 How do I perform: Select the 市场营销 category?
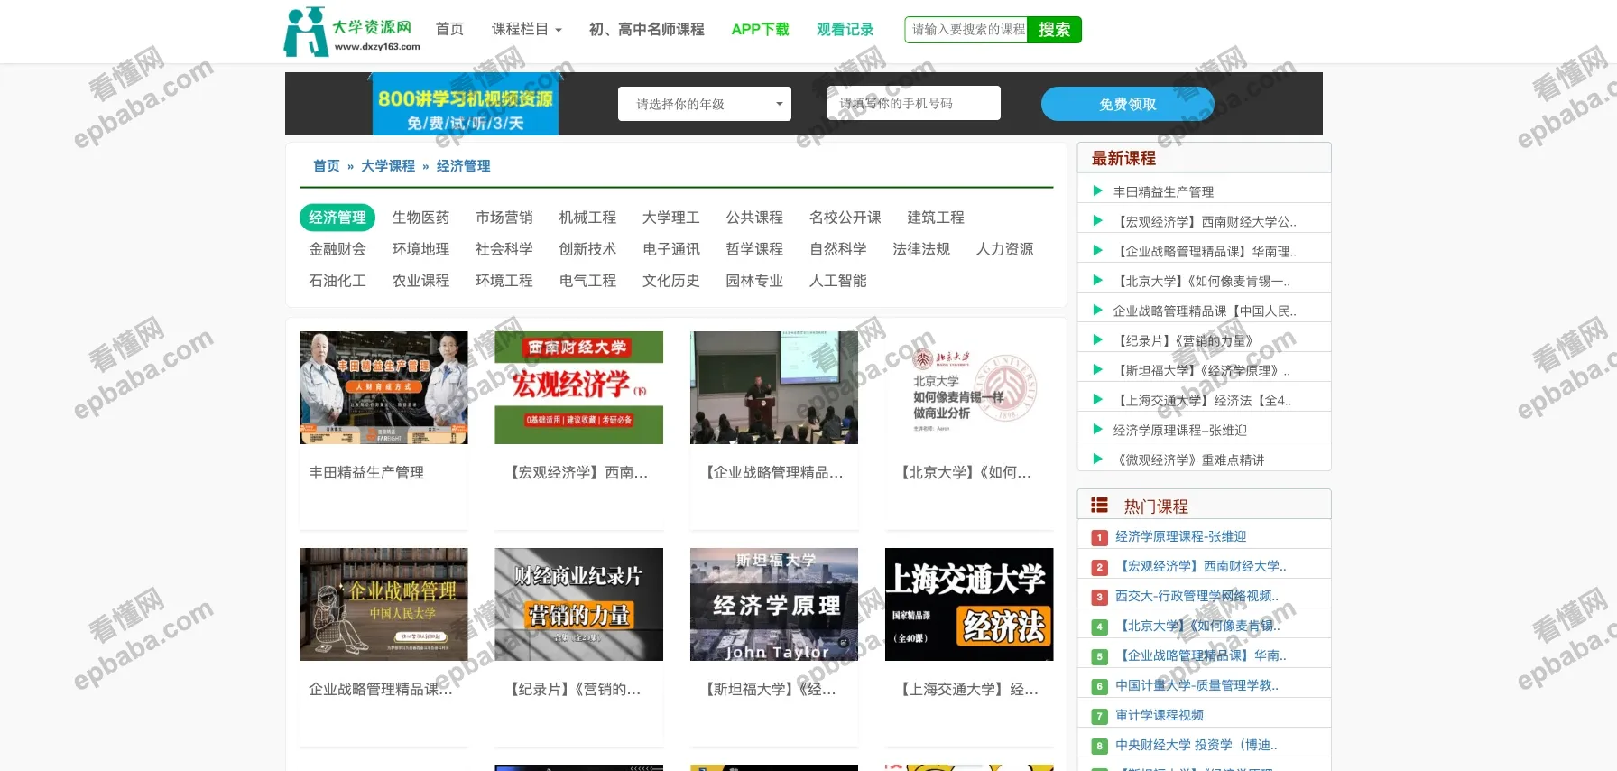pyautogui.click(x=504, y=218)
